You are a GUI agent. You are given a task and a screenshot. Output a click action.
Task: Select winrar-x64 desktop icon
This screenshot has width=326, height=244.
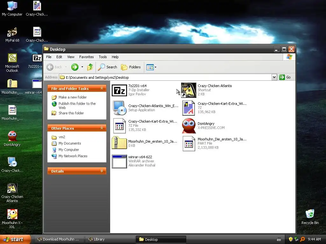coord(34,87)
